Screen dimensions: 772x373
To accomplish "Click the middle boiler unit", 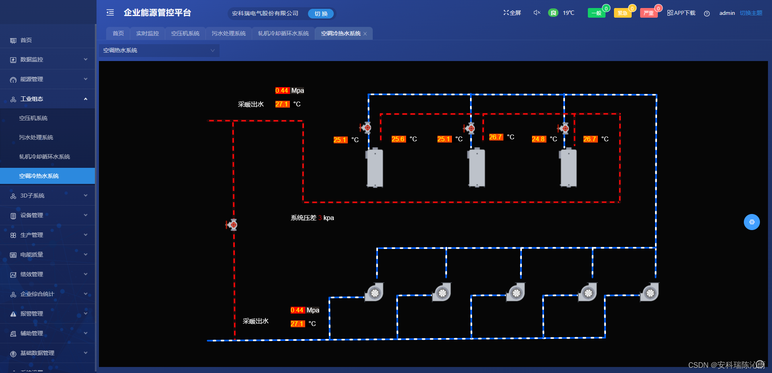I will (476, 168).
